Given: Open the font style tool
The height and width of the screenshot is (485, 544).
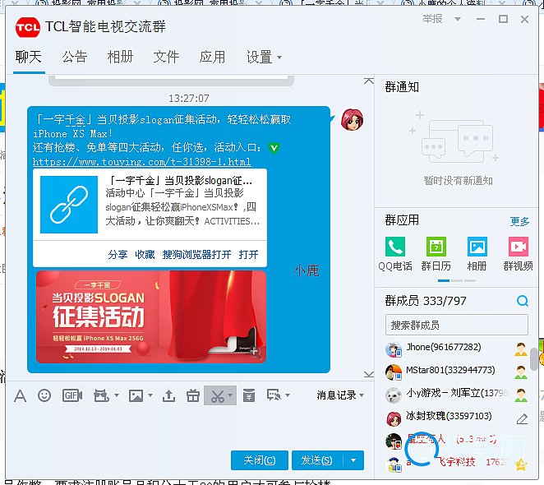Looking at the screenshot, I should point(20,395).
